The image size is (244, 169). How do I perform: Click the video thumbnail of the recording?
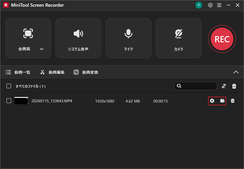(21, 101)
